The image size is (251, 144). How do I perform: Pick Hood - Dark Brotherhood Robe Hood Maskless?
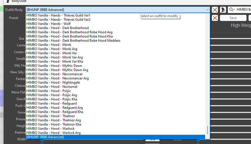click(115, 41)
